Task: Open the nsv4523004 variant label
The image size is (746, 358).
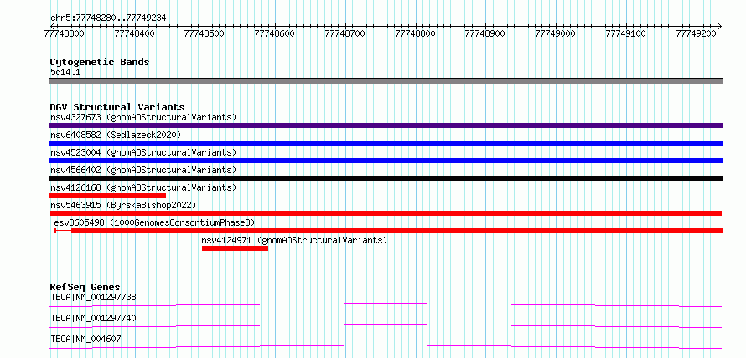Action: (x=143, y=152)
